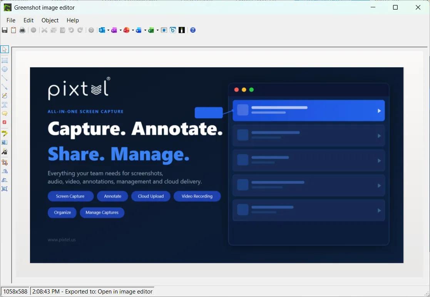The height and width of the screenshot is (297, 430).
Task: Open the Object menu
Action: (50, 20)
